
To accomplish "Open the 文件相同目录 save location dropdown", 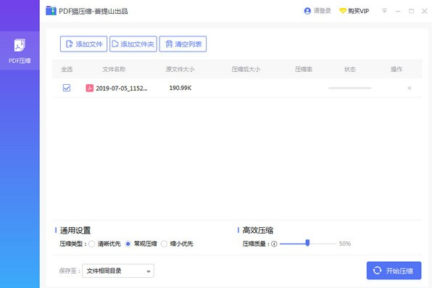I will [x=118, y=271].
